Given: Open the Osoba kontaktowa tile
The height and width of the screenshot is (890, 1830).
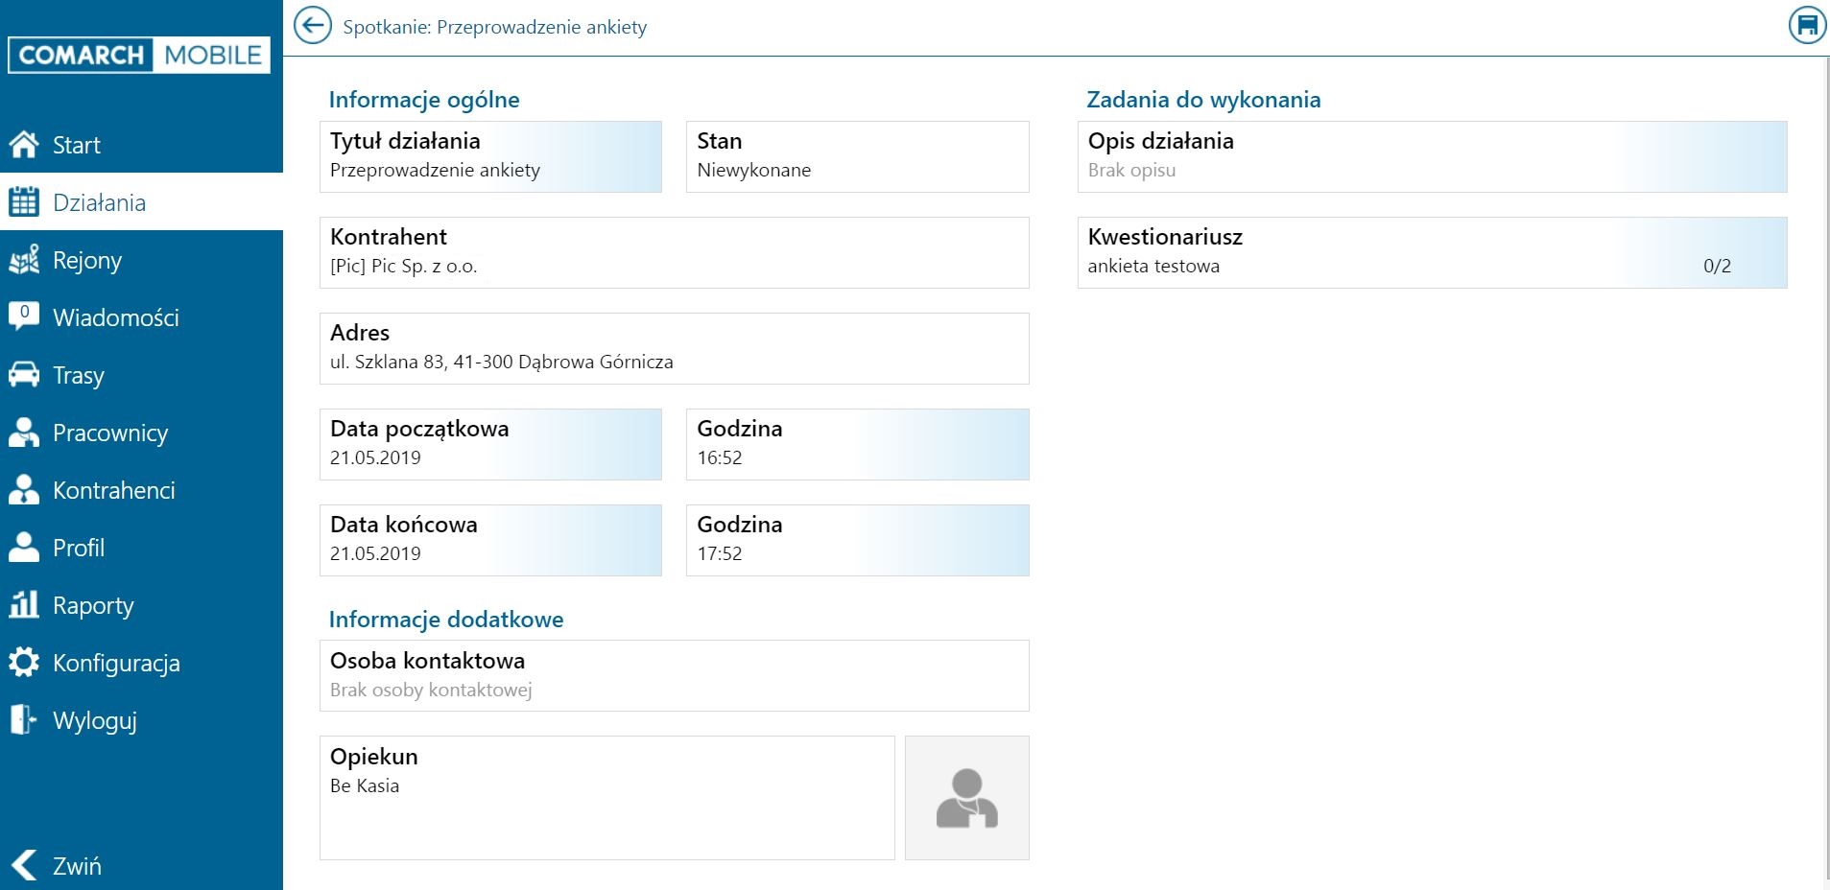Looking at the screenshot, I should [x=674, y=675].
